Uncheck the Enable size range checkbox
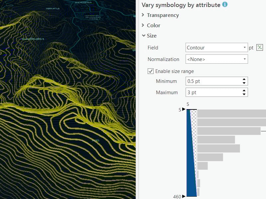 click(x=151, y=71)
